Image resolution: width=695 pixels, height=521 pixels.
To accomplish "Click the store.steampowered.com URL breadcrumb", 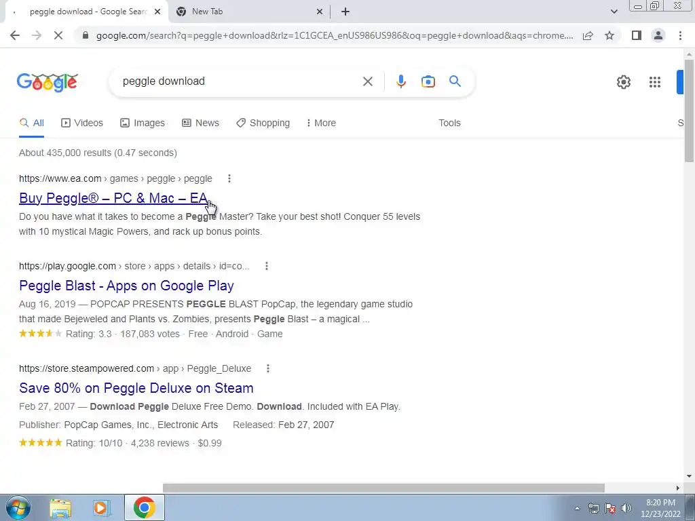I will click(x=135, y=368).
